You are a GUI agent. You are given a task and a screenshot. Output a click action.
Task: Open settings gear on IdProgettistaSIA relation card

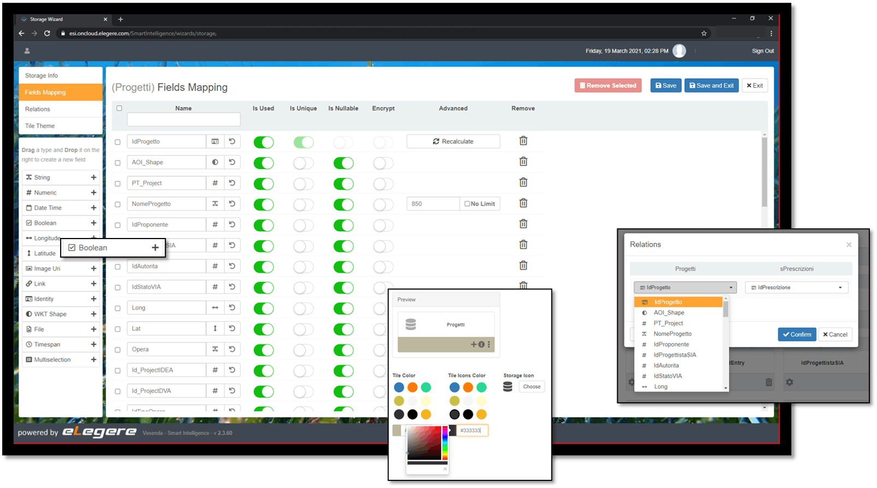pos(790,382)
